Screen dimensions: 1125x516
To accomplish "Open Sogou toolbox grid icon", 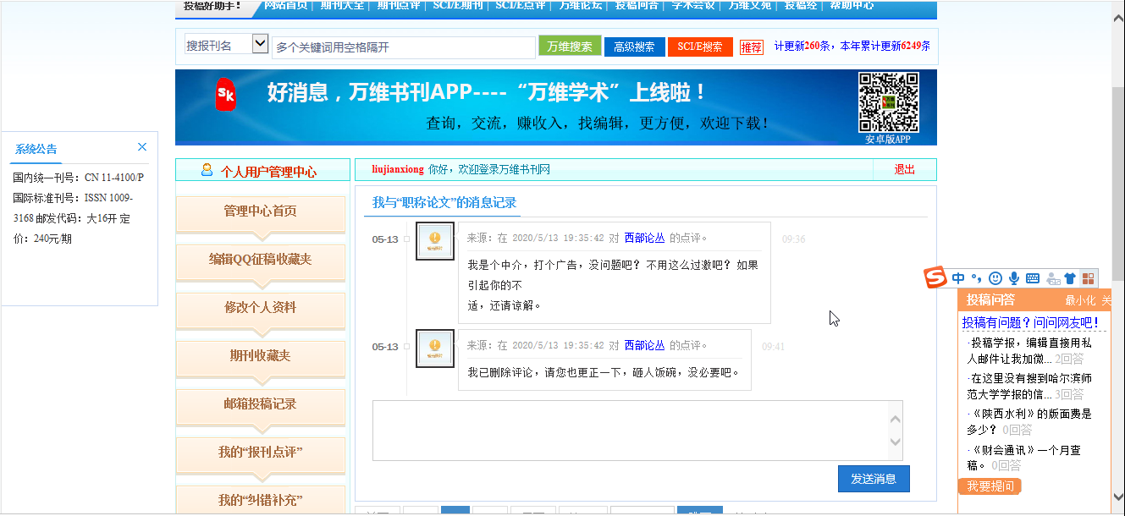I will 1089,277.
